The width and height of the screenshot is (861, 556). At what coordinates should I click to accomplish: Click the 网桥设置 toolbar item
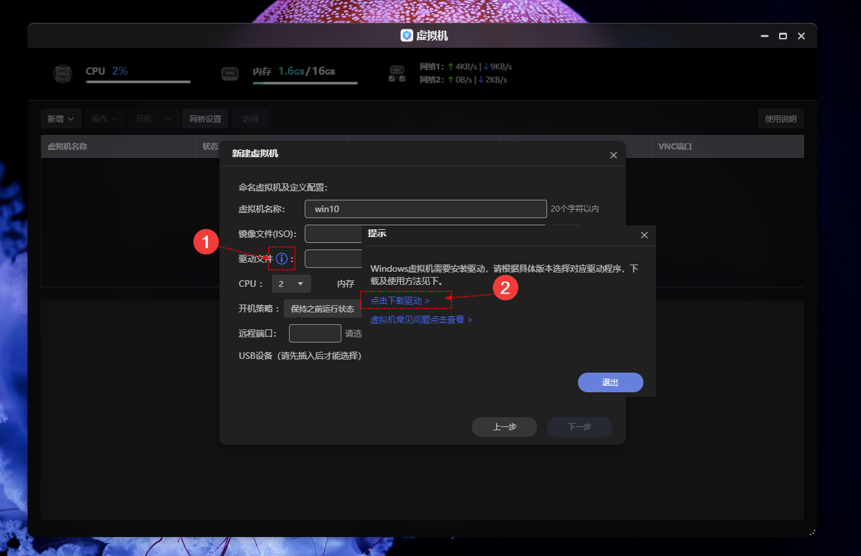pos(204,119)
